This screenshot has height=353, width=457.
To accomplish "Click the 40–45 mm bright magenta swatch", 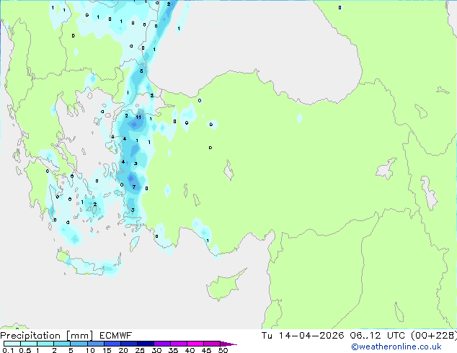I will (x=195, y=344).
